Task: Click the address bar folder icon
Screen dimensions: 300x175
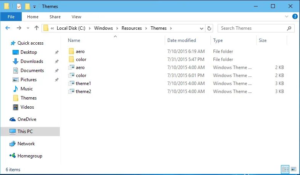Action: [46, 28]
